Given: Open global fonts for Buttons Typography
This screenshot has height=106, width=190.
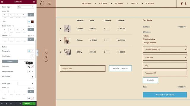Looking at the screenshot, I should (x=29, y=51).
